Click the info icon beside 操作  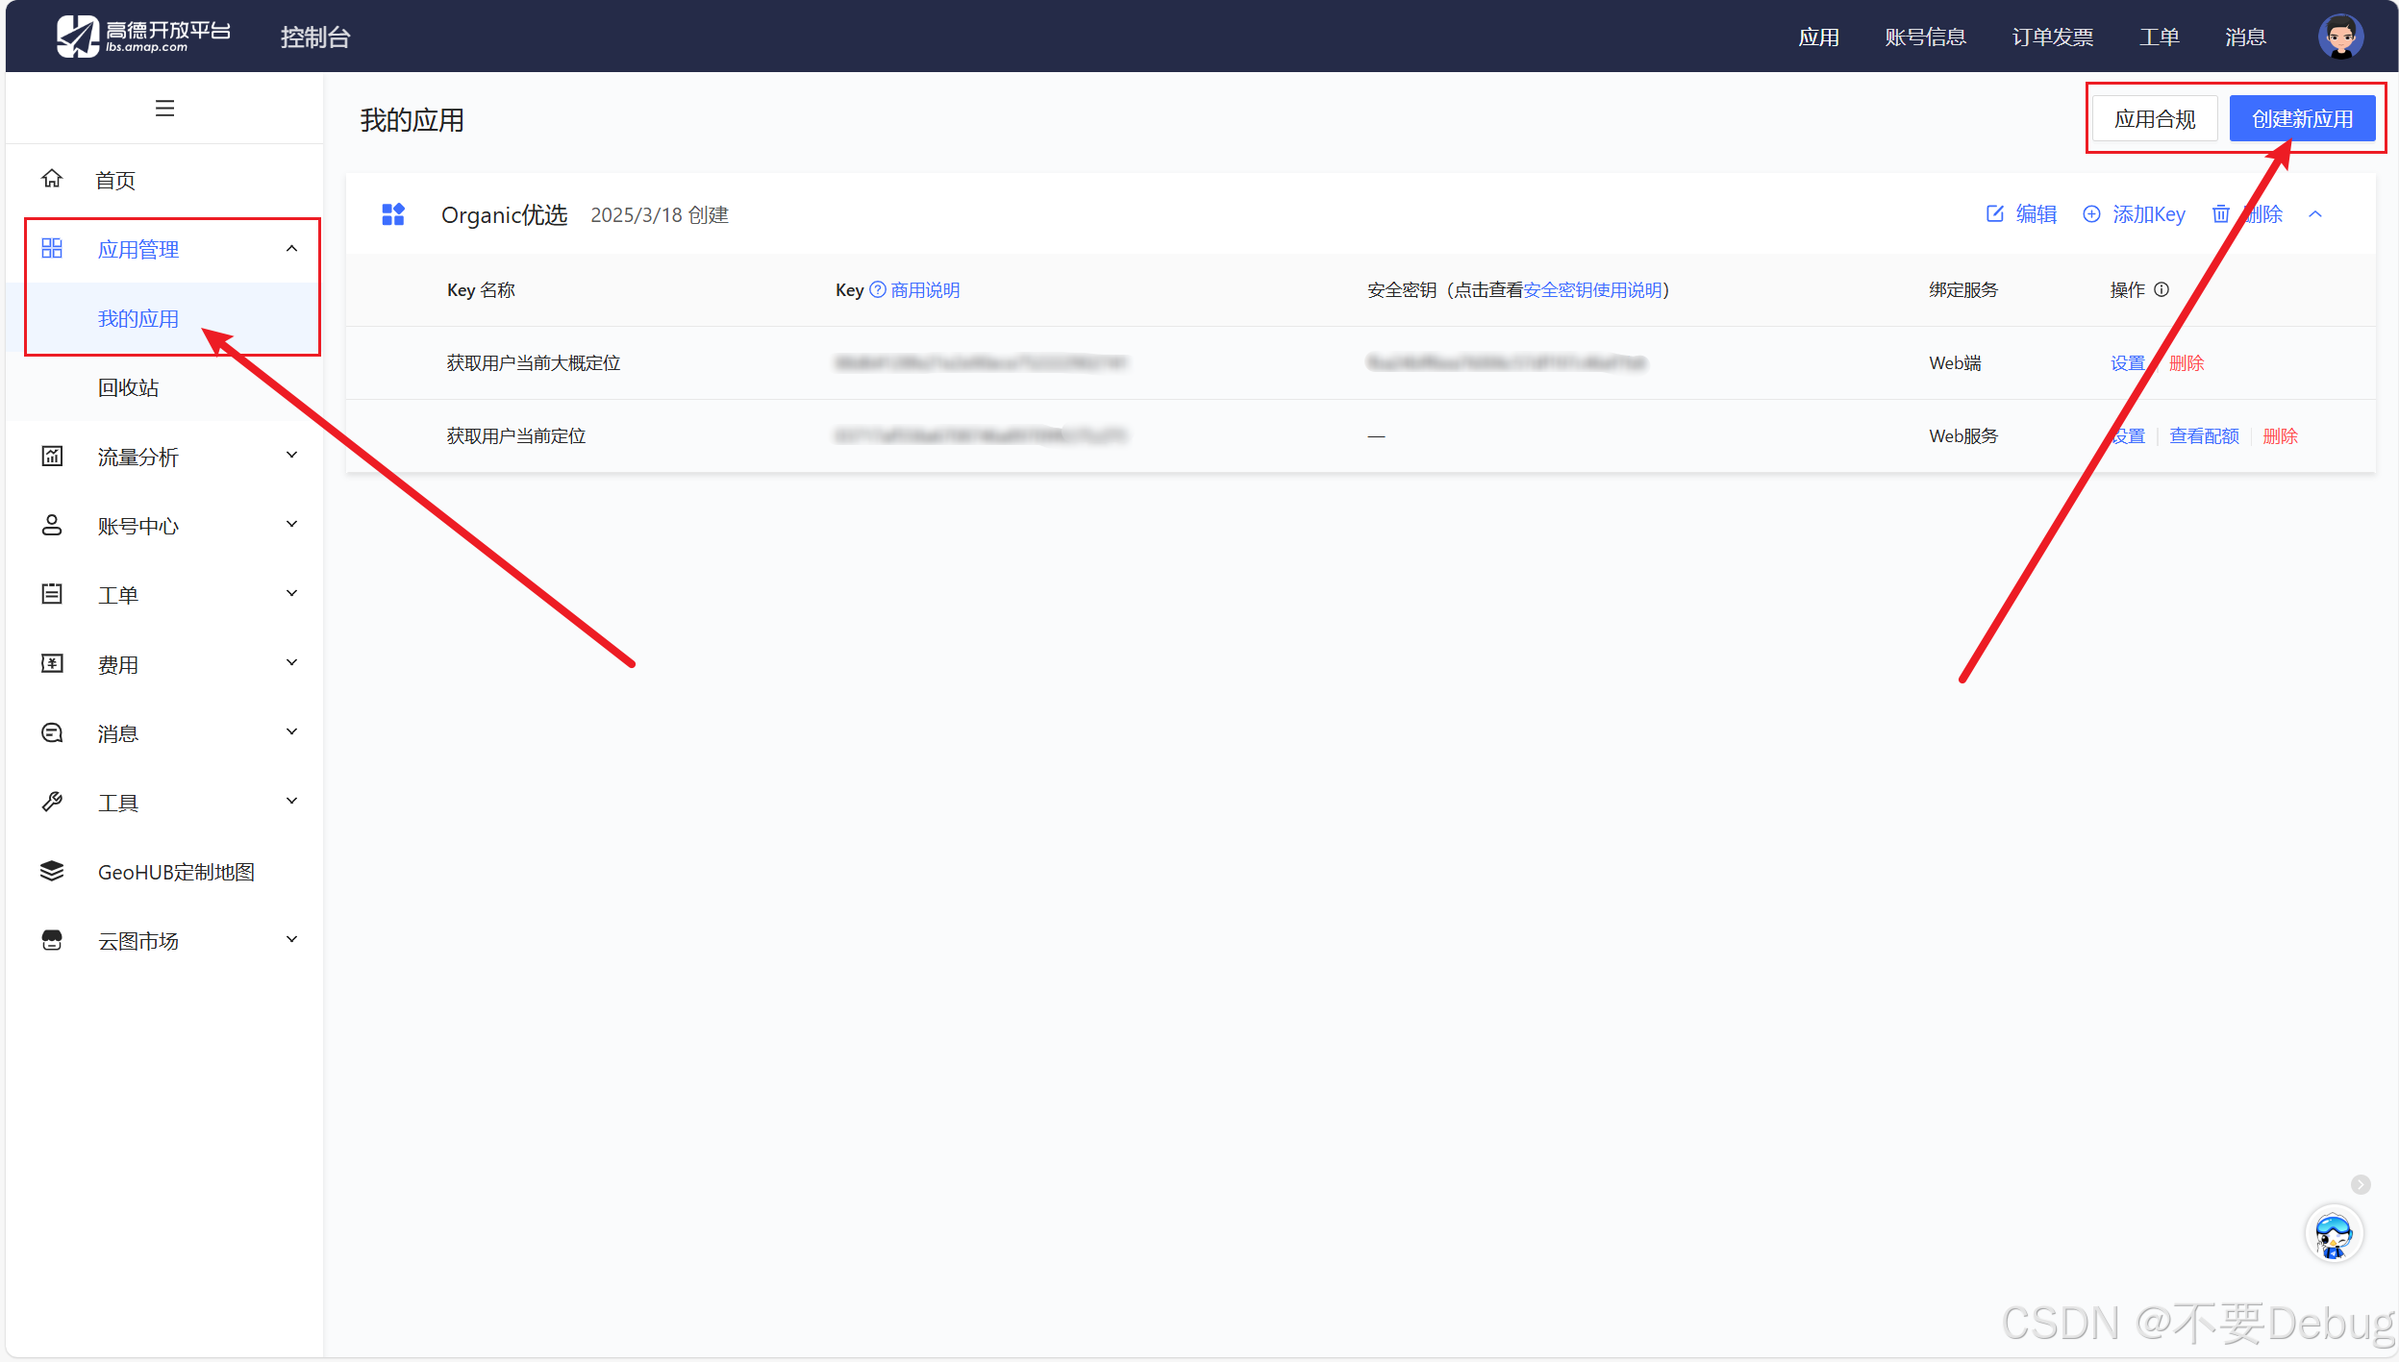coord(2162,289)
